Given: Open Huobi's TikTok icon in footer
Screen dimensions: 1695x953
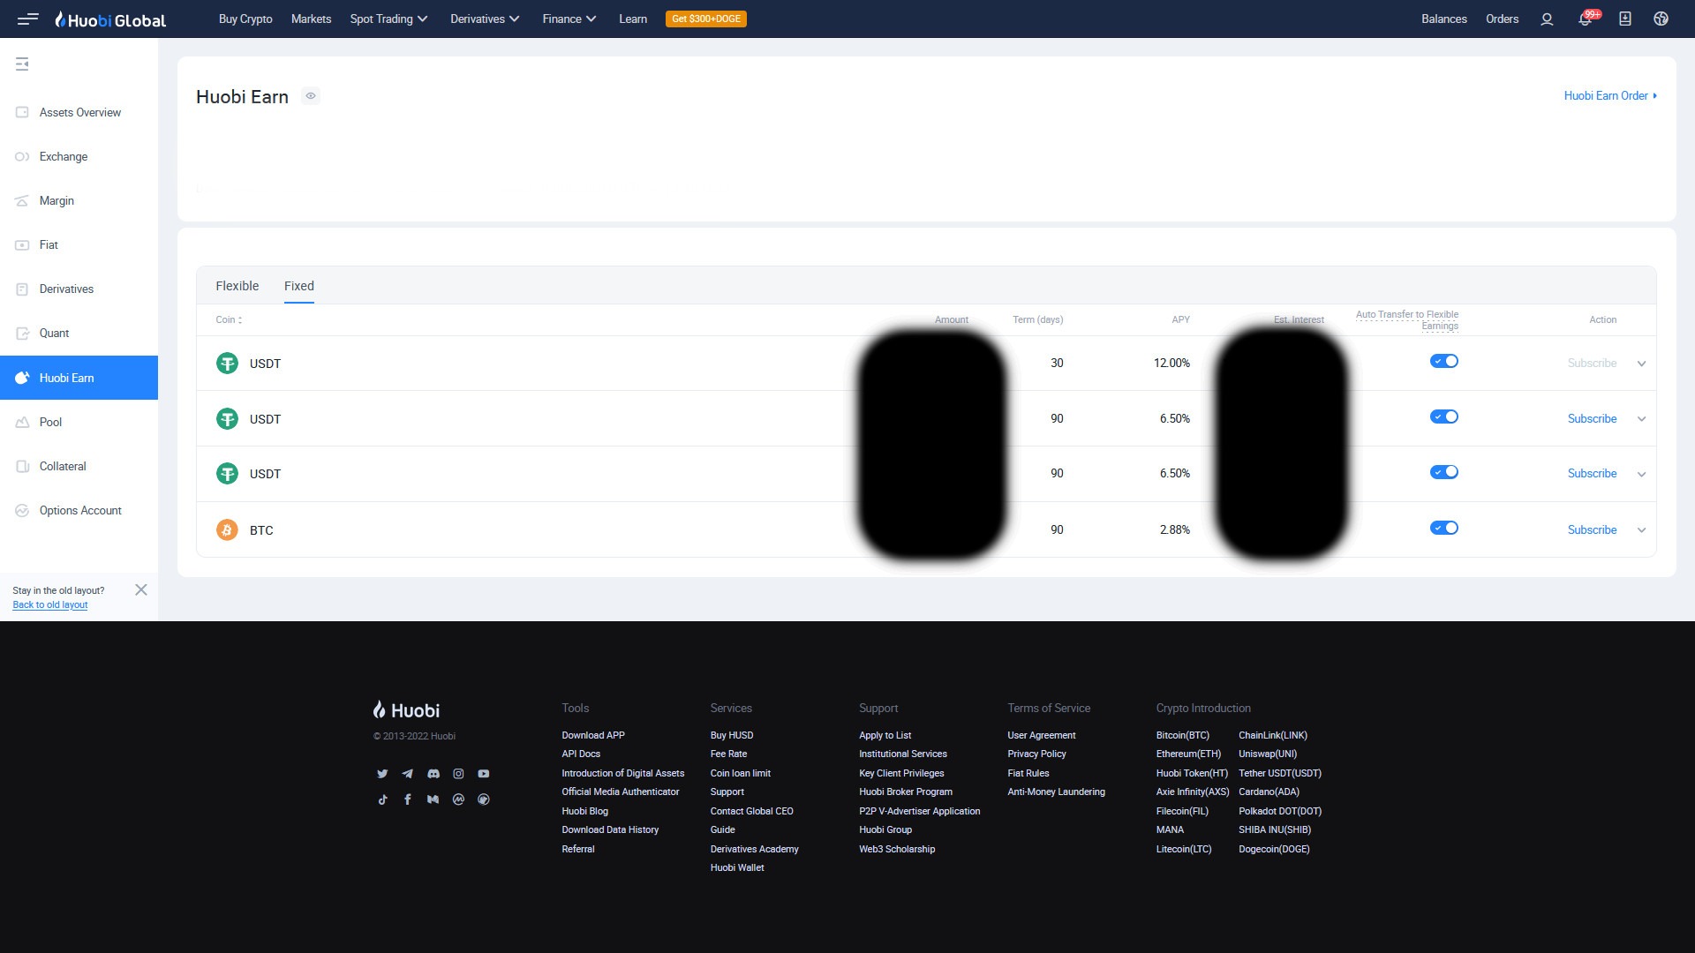Looking at the screenshot, I should coord(382,799).
